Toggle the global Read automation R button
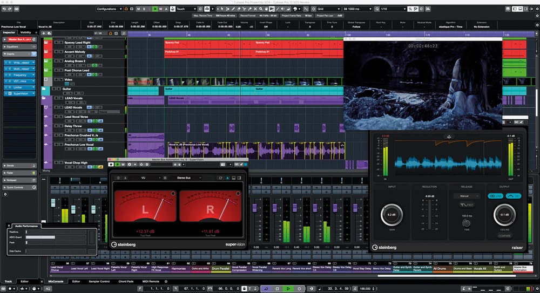The width and height of the screenshot is (540, 293). 155,9
